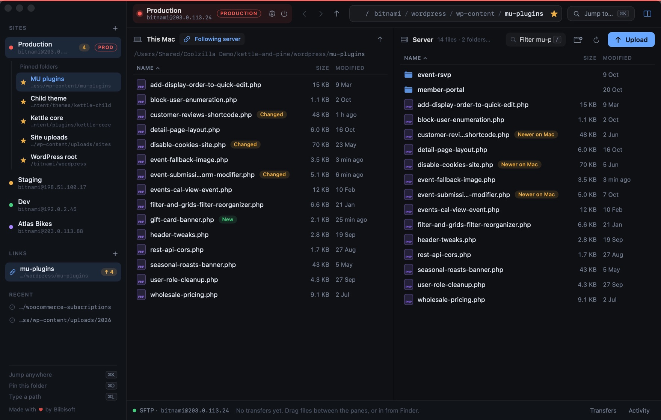Add a new site with plus icon

pos(115,28)
